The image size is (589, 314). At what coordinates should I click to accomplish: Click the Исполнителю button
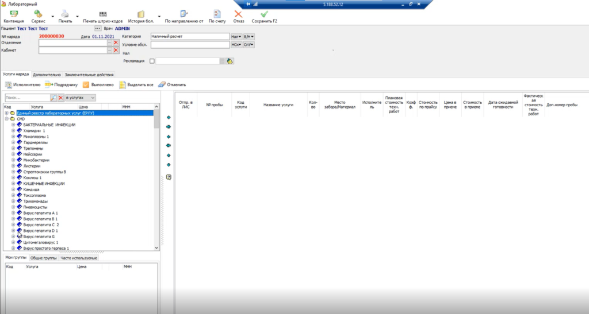click(x=22, y=85)
